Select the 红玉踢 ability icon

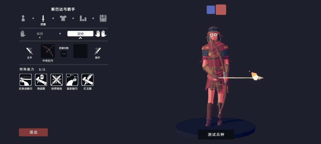[x=88, y=80]
